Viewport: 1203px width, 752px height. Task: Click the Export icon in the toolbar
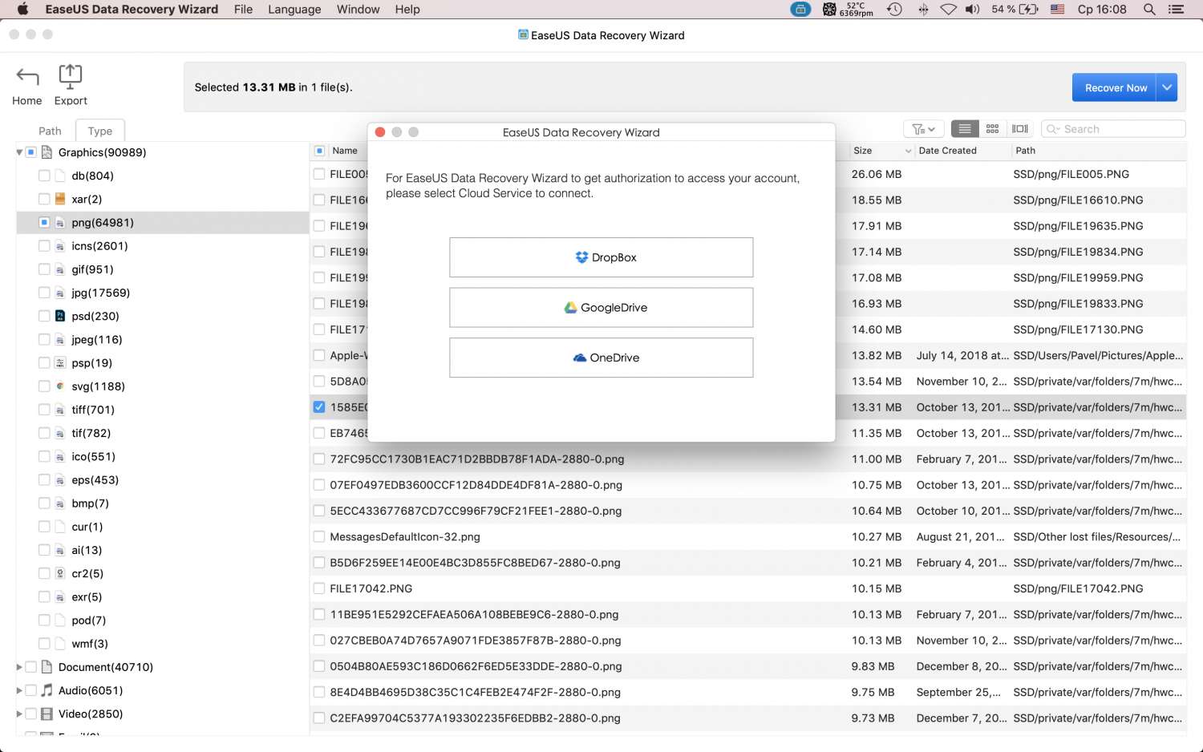tap(71, 76)
